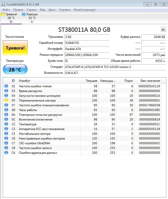The image size is (168, 199).
Task: Click the Буфер данных field 2048 KB
Action: tap(154, 37)
